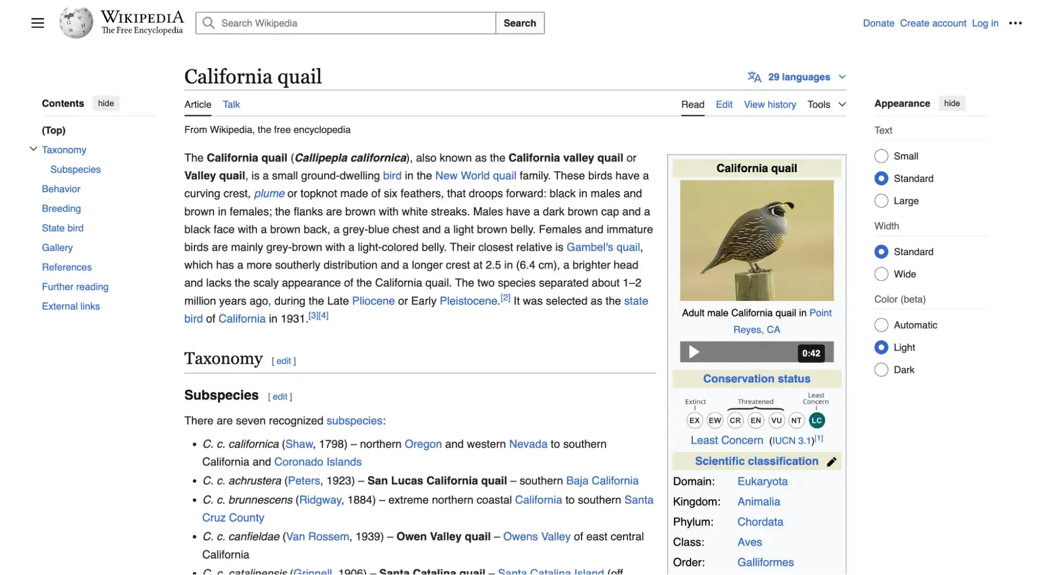The image size is (1056, 575).
Task: Switch to the Talk tab
Action: pyautogui.click(x=231, y=105)
